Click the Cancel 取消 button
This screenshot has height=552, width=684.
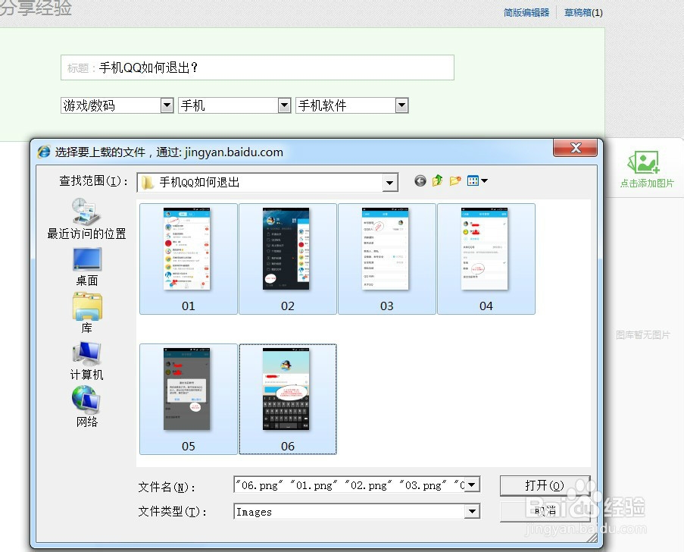click(x=545, y=511)
